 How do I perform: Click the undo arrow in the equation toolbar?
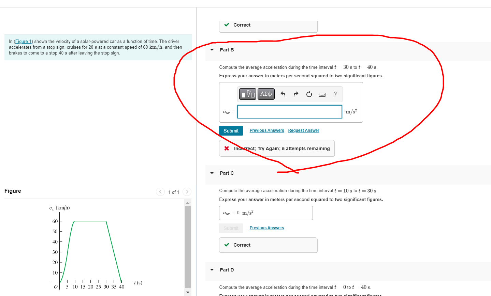(x=283, y=94)
